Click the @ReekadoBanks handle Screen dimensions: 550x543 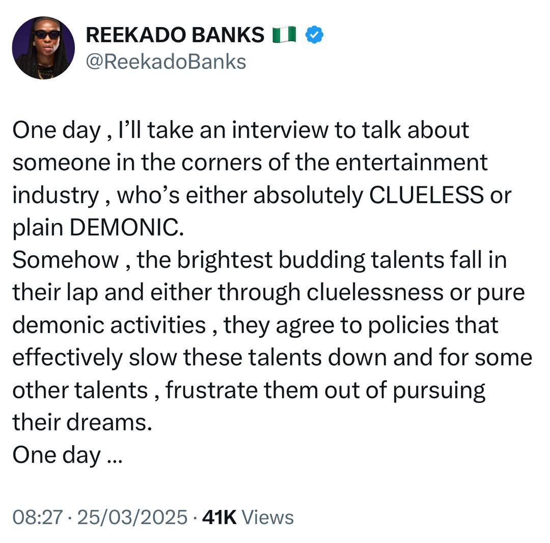pyautogui.click(x=166, y=62)
